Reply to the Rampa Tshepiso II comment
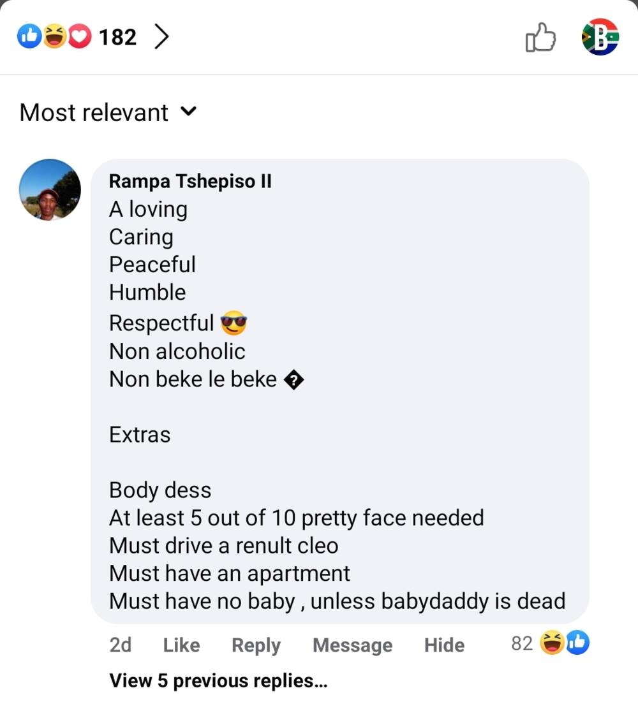The height and width of the screenshot is (702, 638). coord(256,646)
